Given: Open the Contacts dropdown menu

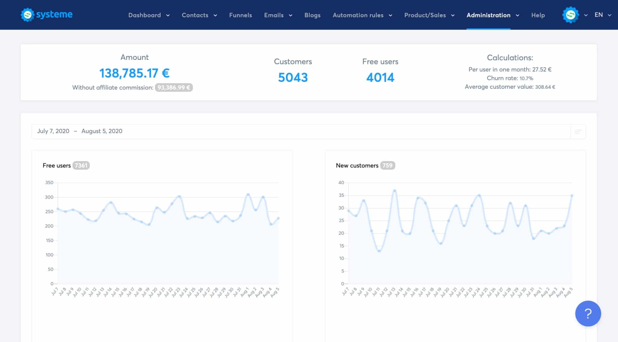Looking at the screenshot, I should point(199,15).
